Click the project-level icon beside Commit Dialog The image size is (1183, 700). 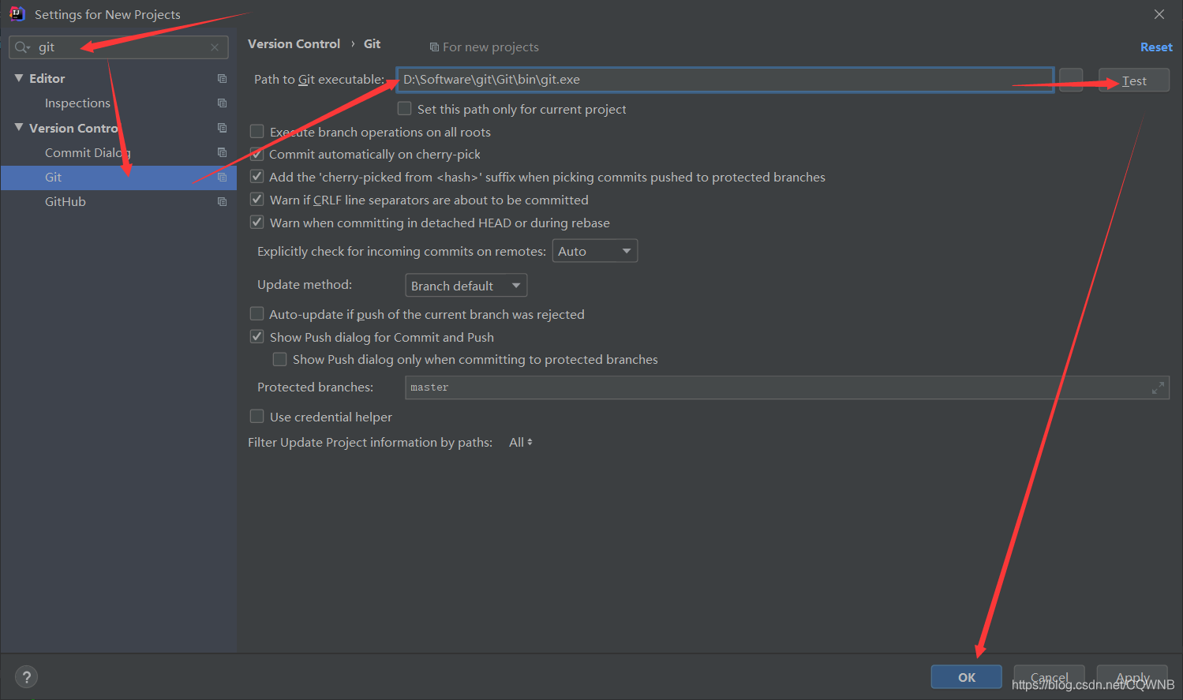coord(222,152)
